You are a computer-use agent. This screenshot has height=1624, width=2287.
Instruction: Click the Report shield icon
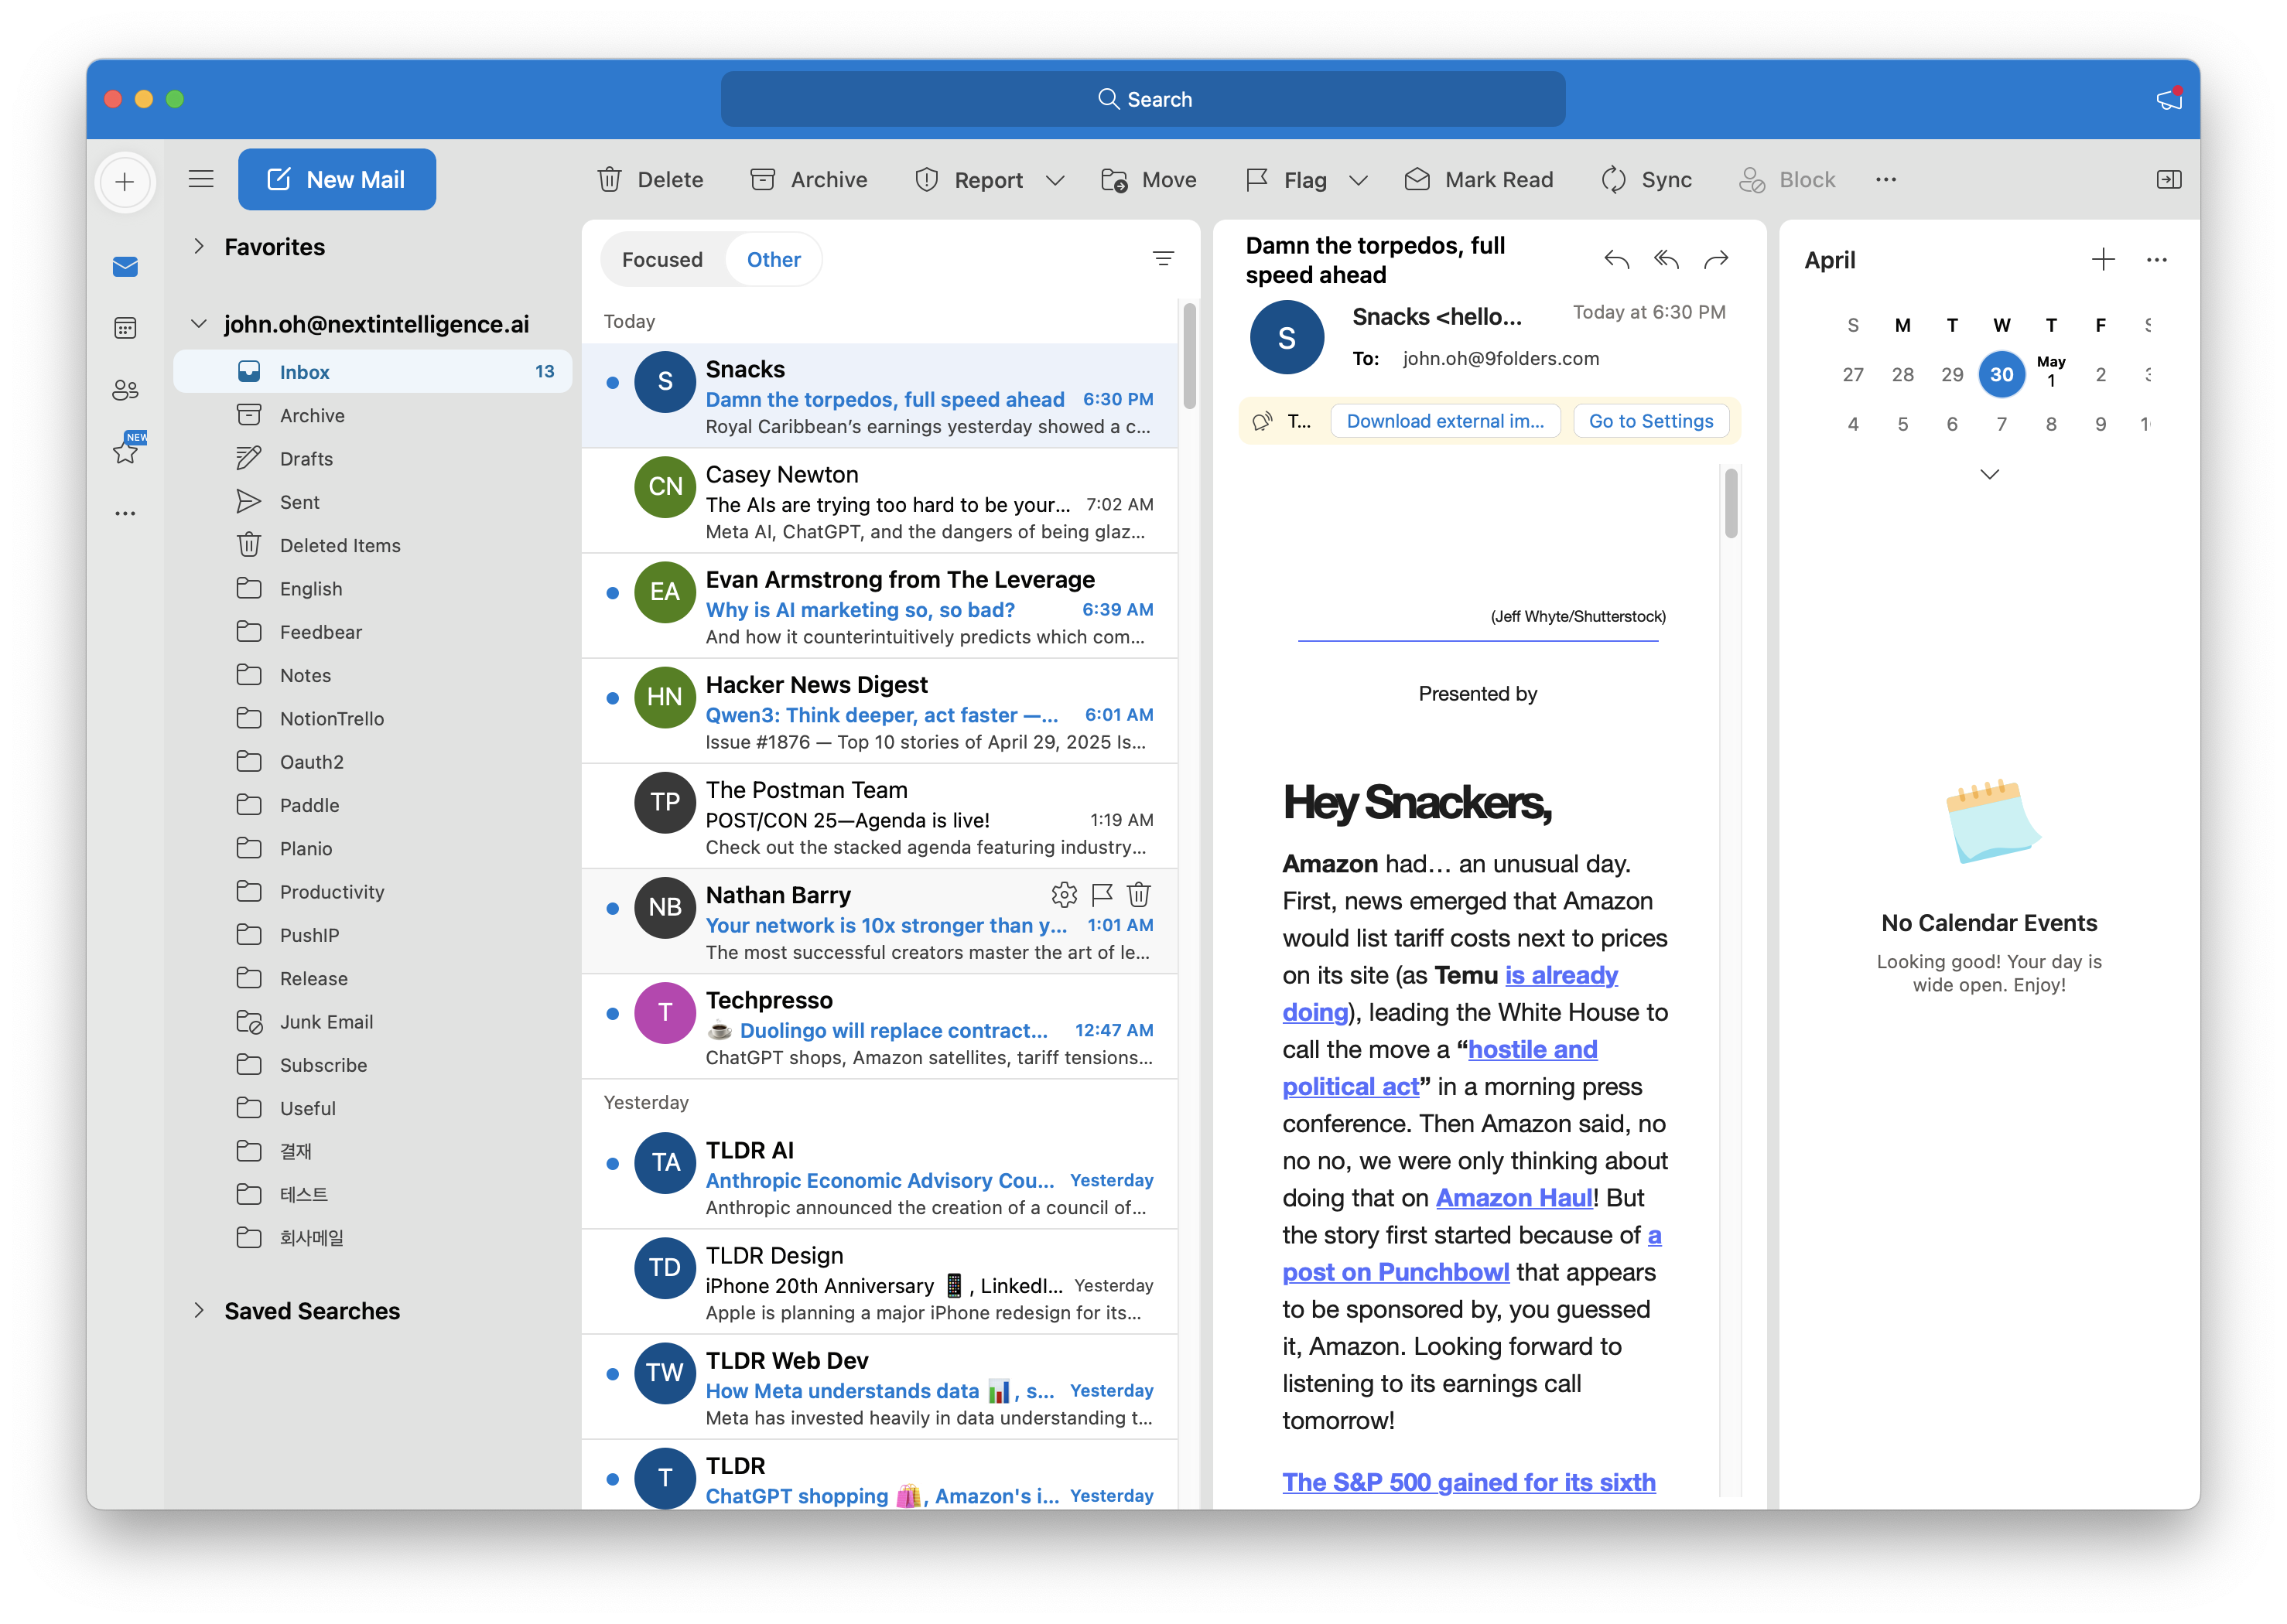click(x=926, y=179)
